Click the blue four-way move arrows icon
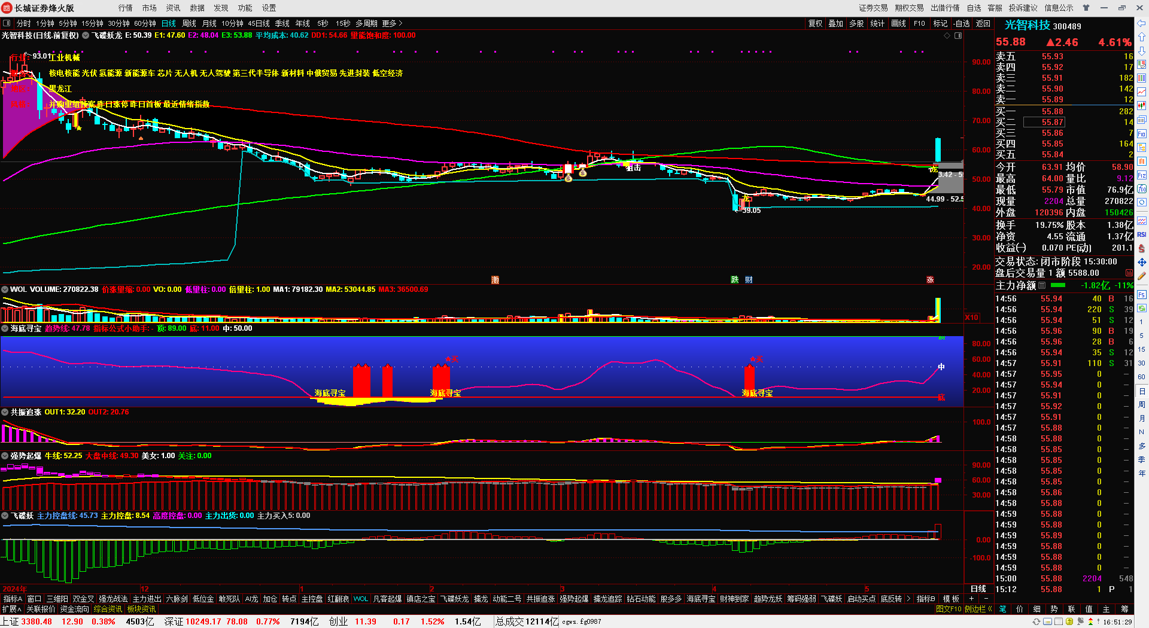This screenshot has width=1149, height=628. click(1142, 262)
